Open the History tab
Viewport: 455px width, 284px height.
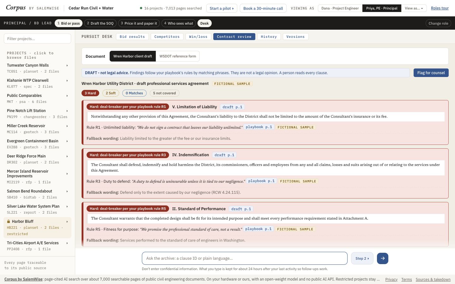[x=269, y=37]
